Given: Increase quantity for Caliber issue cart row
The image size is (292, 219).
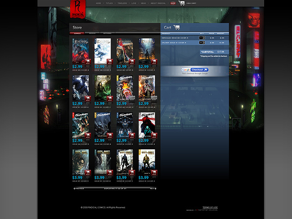Looking at the screenshot, I should [x=204, y=42].
